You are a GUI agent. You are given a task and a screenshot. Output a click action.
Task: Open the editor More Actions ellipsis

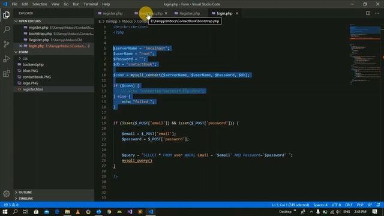tap(377, 13)
